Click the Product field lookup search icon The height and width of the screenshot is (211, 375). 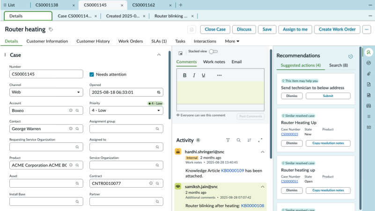coord(77,165)
